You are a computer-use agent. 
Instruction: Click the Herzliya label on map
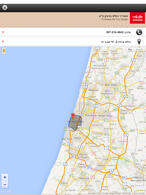click(x=94, y=90)
